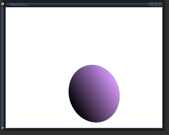Image resolution: width=169 pixels, height=135 pixels.
Task: Click the MainWindow application icon
Action: pyautogui.click(x=2, y=4)
